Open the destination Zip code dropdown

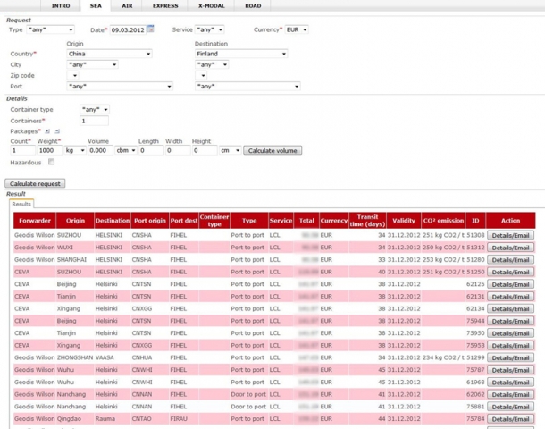[x=201, y=75]
